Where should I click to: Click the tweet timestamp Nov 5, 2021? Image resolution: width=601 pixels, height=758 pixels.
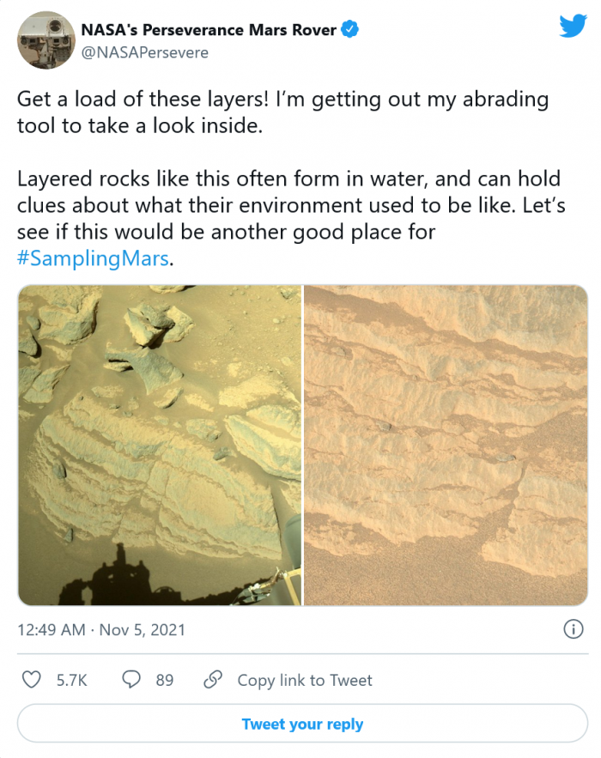101,629
